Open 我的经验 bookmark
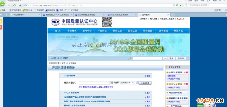Screen dimensions: 227x107 (x=50, y=10)
